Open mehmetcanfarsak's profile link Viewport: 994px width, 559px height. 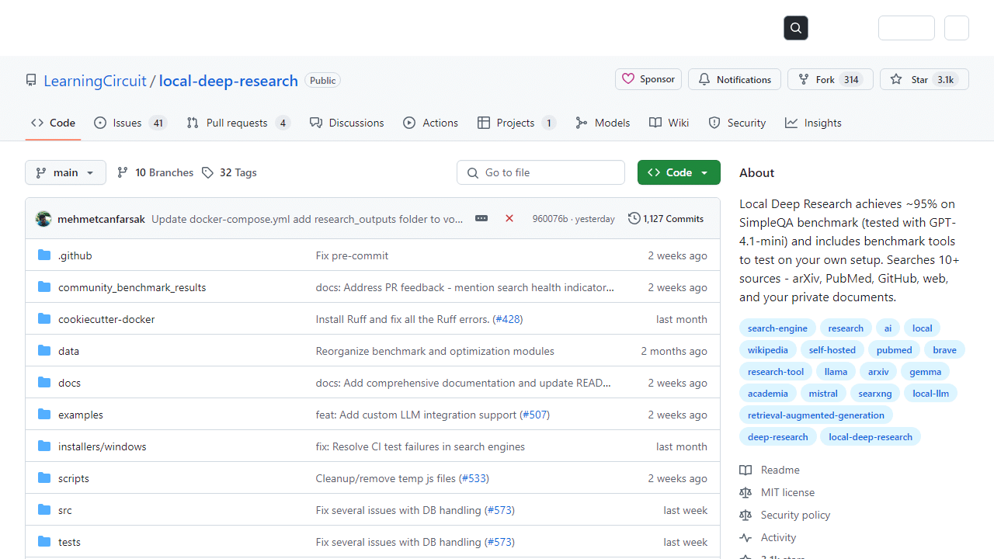101,219
